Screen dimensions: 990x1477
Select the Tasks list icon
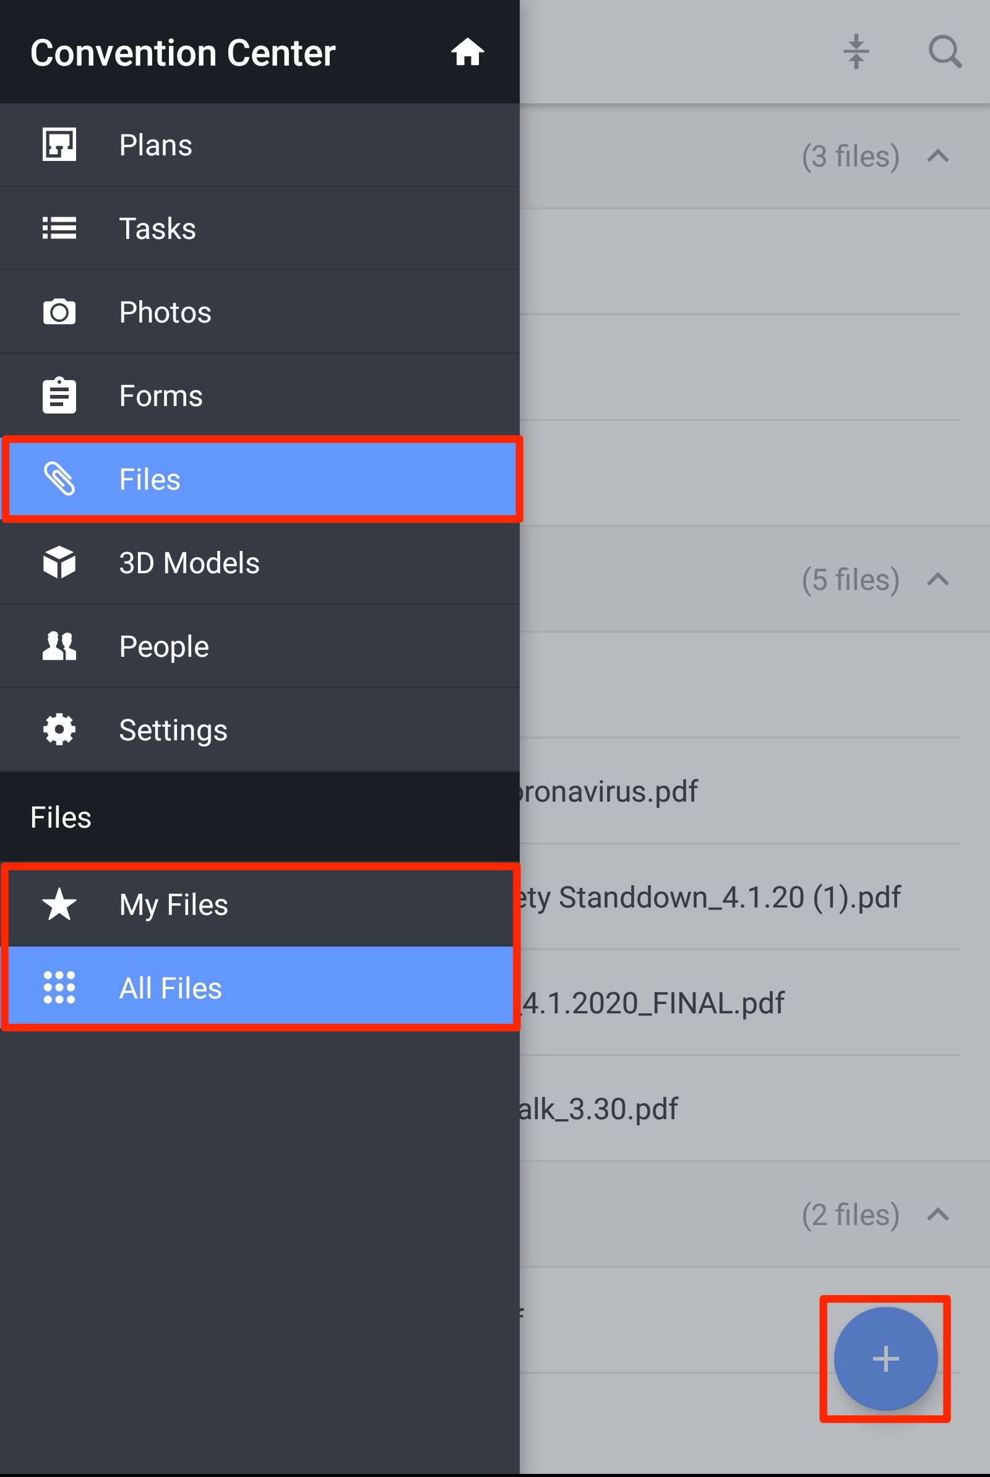[59, 228]
